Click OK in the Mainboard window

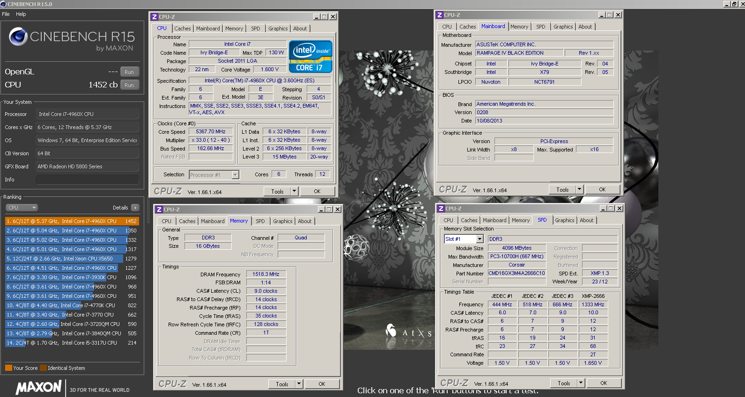(602, 189)
